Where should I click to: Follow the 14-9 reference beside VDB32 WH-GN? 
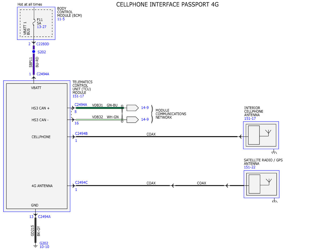point(145,119)
